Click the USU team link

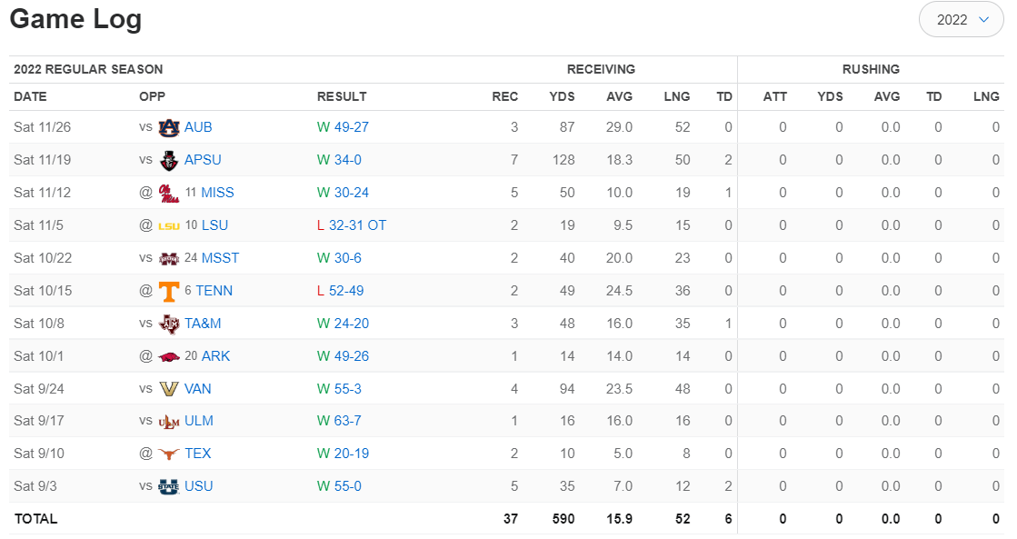198,486
